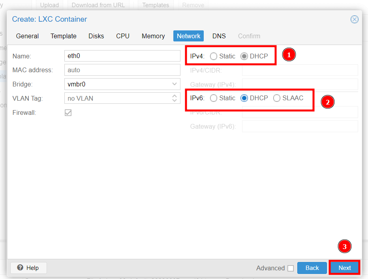
Task: Select IPv4 Static radio button
Action: coord(214,56)
